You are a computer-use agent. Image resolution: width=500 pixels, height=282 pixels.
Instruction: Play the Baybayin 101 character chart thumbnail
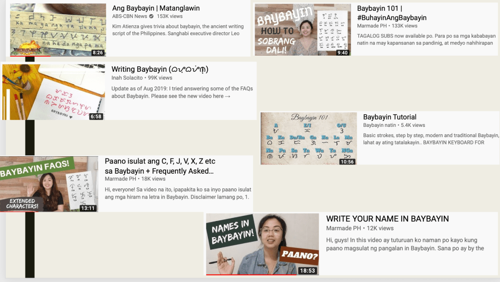(x=308, y=139)
